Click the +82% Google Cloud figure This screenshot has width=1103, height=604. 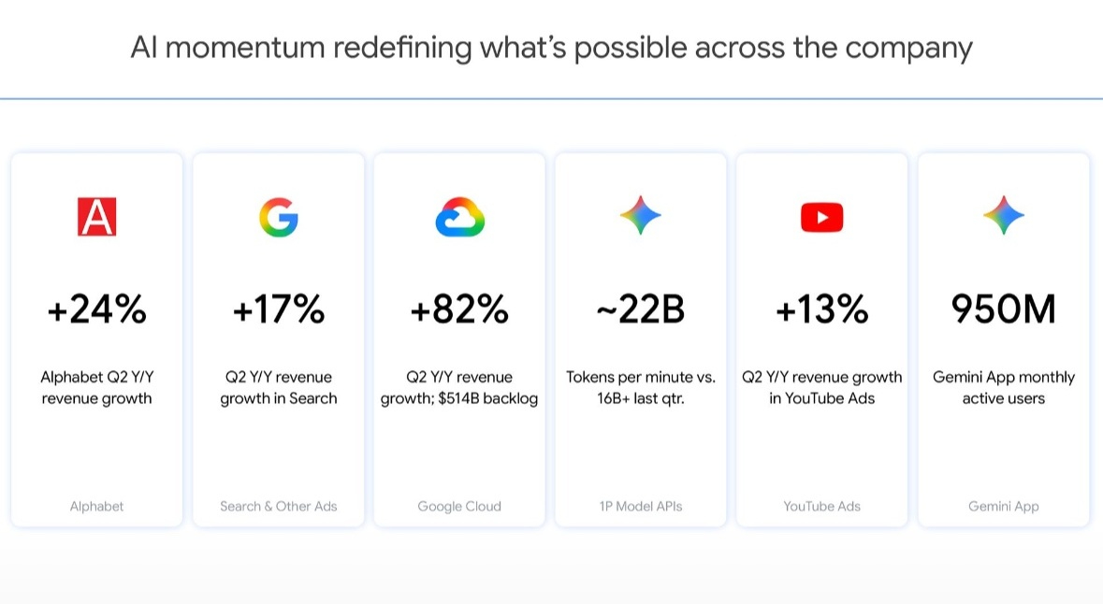click(459, 309)
